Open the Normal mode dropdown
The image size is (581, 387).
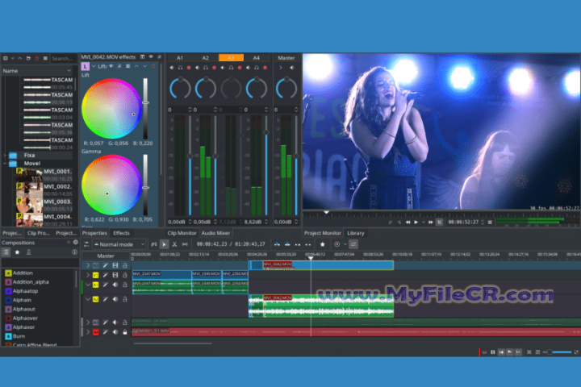[x=119, y=244]
